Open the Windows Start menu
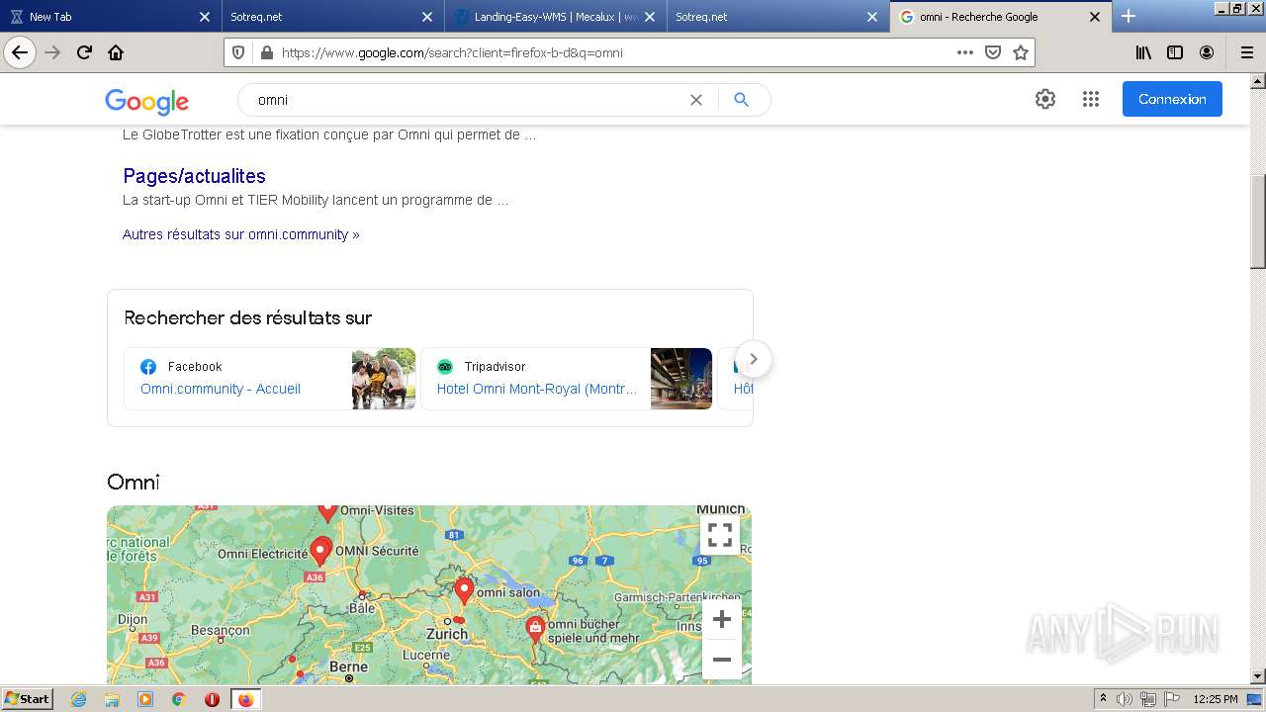Viewport: 1266px width, 712px height. 28,699
